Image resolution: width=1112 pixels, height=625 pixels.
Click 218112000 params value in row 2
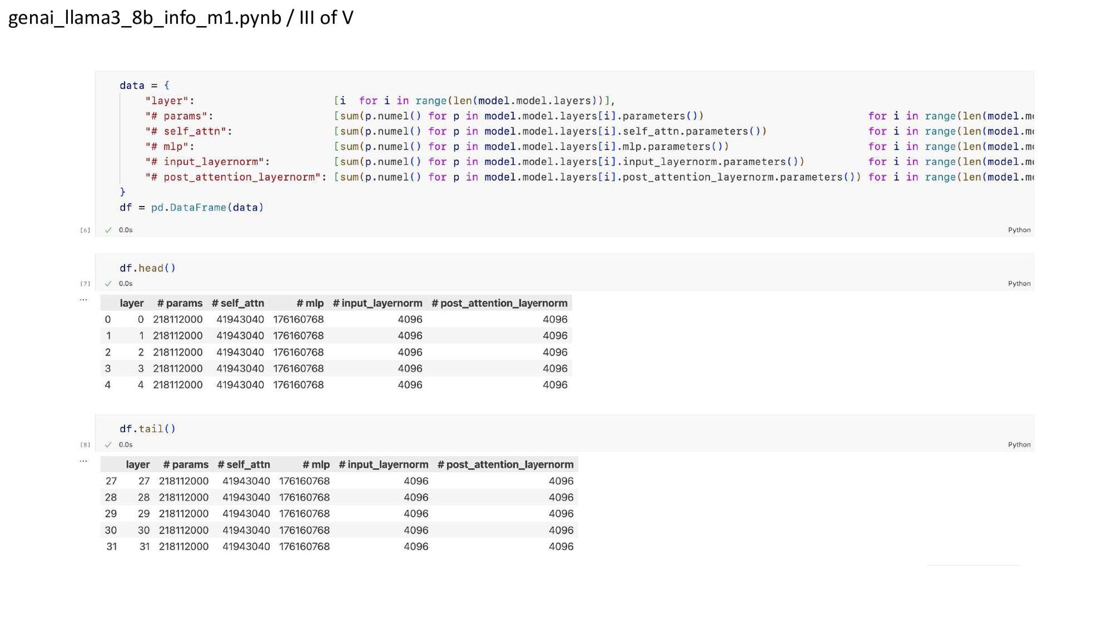click(178, 352)
